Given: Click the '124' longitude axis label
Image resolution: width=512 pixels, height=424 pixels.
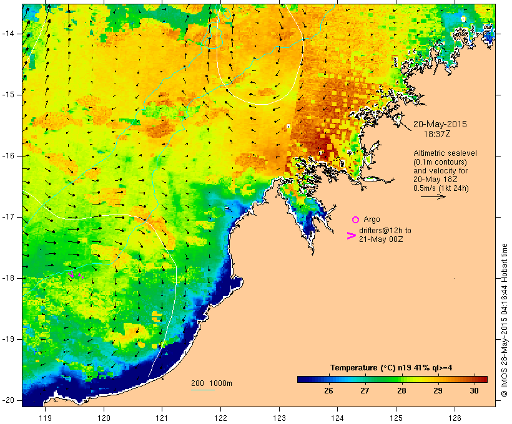Looking at the screenshot, I should tap(337, 418).
